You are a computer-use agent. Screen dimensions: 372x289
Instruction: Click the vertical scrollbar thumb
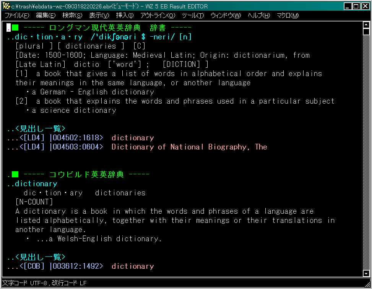coord(366,32)
